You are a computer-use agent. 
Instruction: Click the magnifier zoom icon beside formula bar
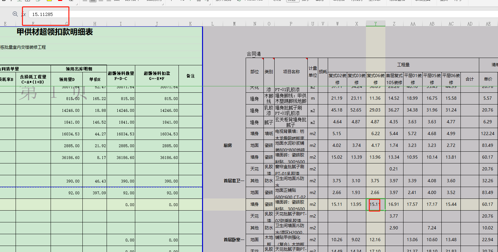15,14
